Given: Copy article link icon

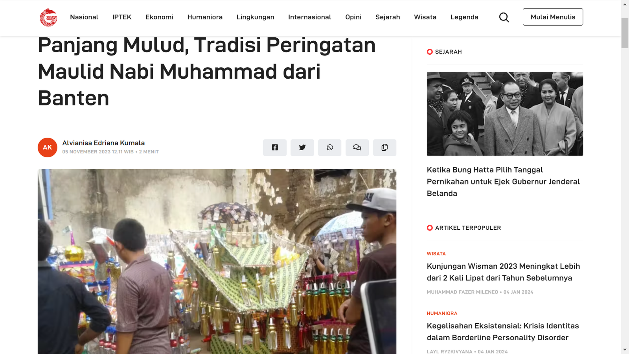Looking at the screenshot, I should tap(384, 147).
